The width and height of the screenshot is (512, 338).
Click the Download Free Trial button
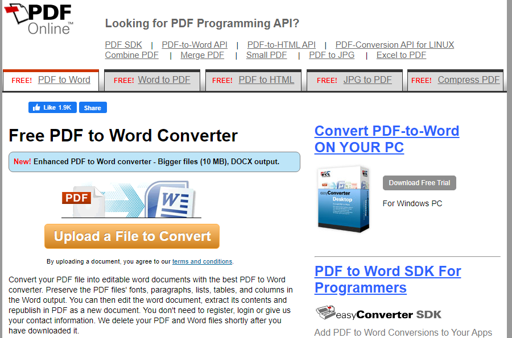pos(419,183)
